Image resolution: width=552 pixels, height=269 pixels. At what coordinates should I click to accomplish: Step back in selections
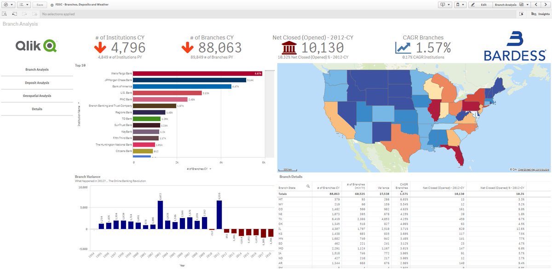pos(15,14)
